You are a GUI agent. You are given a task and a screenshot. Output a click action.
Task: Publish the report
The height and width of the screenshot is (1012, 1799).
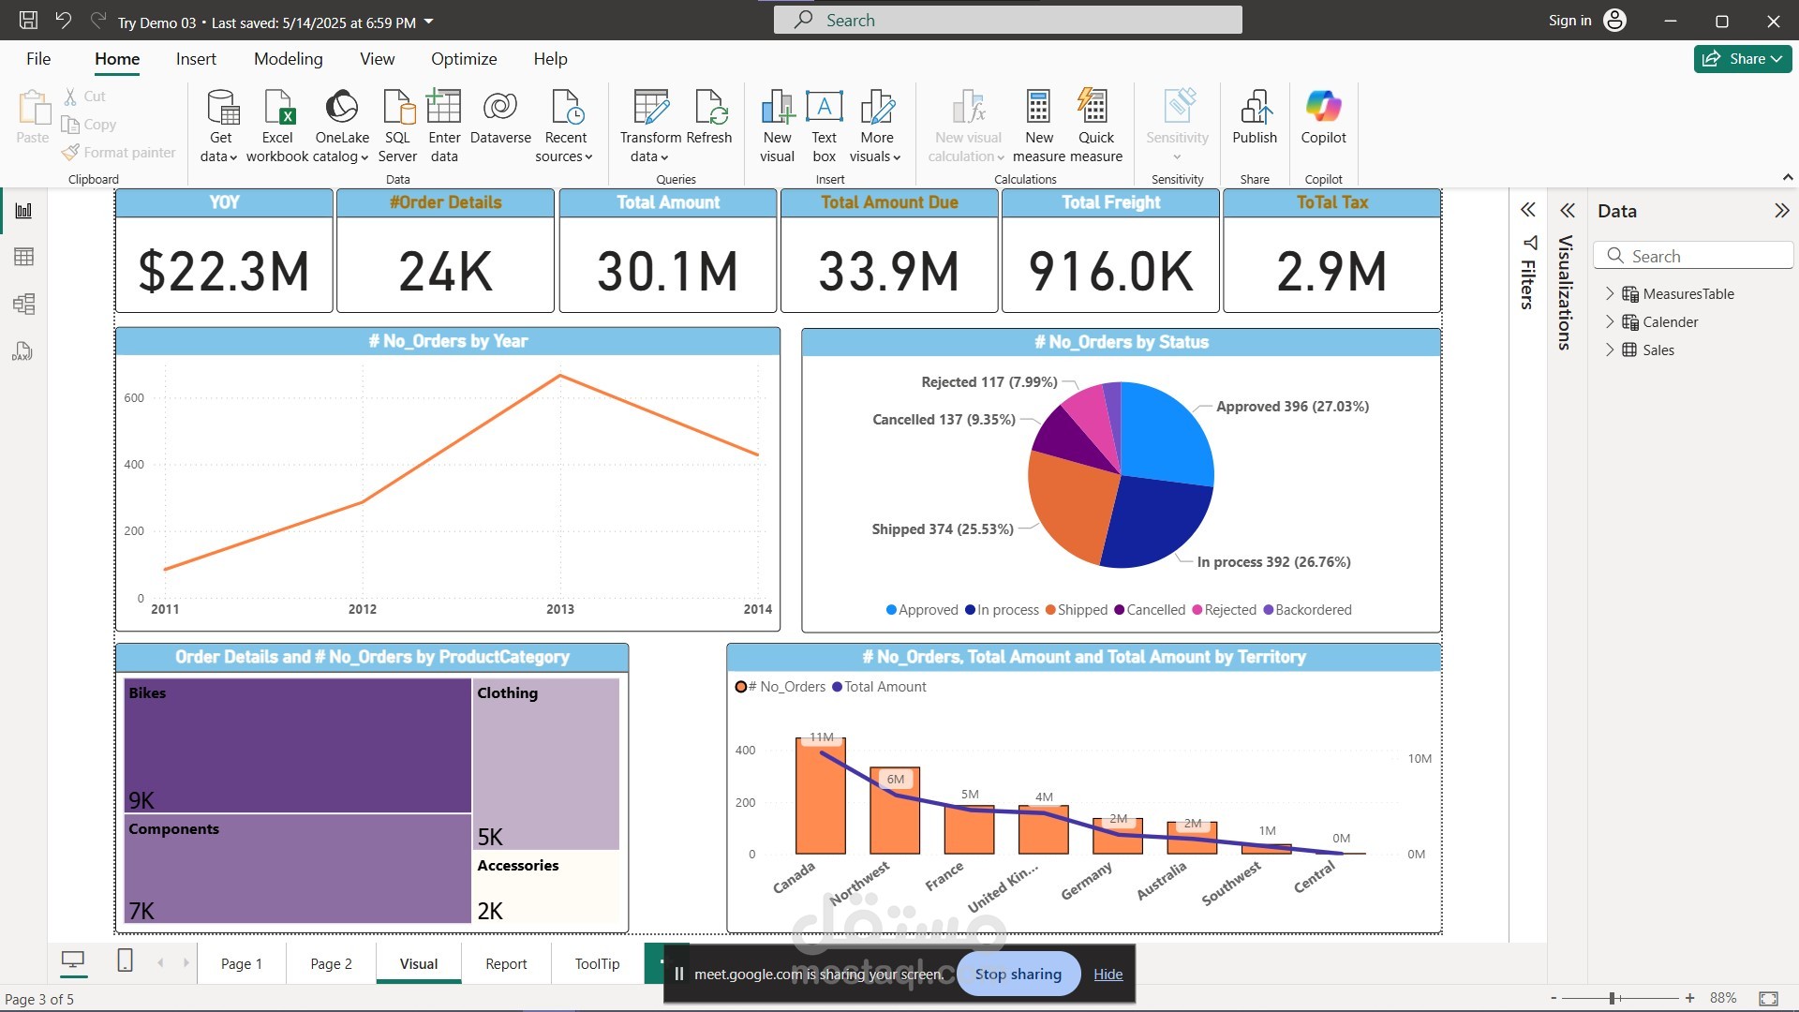pos(1255,117)
